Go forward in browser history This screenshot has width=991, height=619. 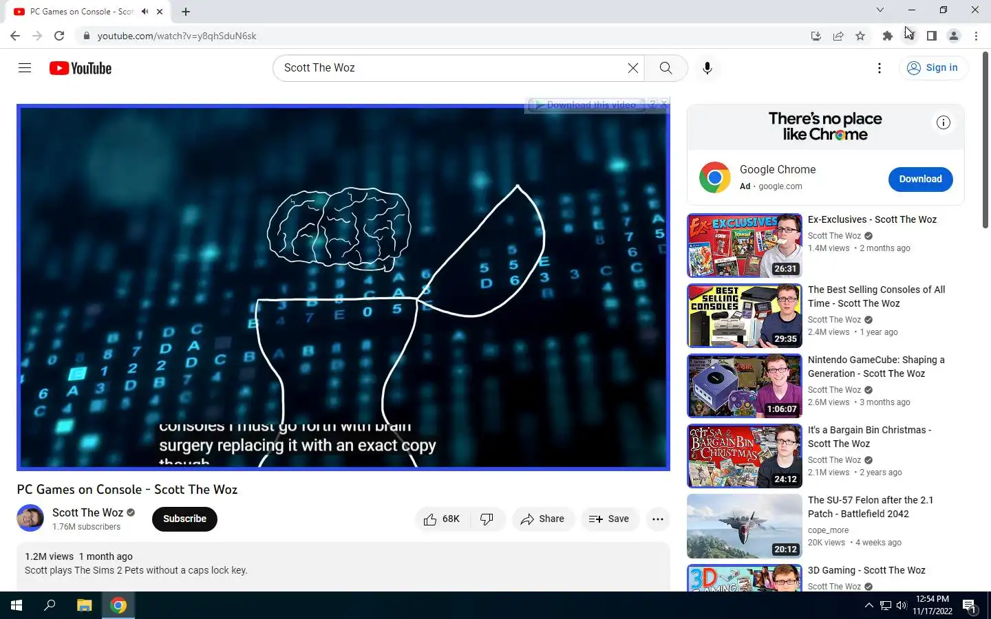37,36
